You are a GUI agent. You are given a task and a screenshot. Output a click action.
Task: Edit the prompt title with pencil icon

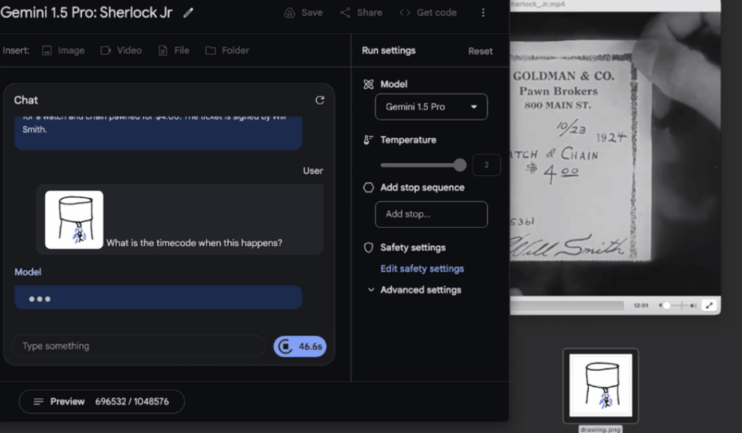pyautogui.click(x=188, y=13)
